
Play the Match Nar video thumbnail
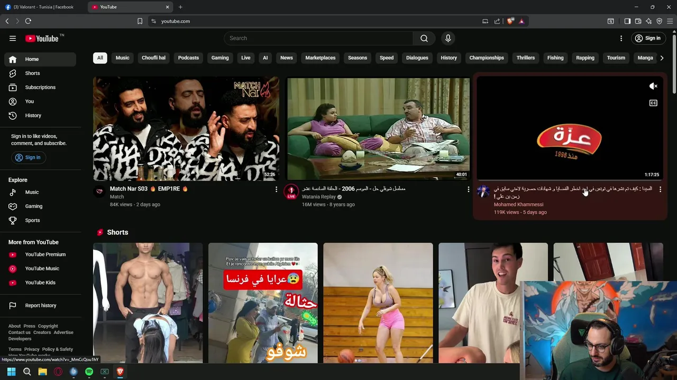[x=186, y=129]
